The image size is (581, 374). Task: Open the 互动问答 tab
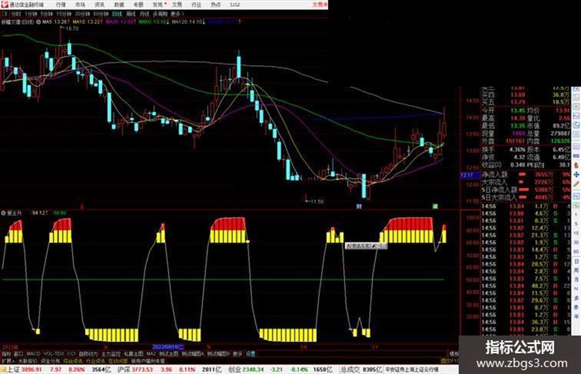click(118, 360)
